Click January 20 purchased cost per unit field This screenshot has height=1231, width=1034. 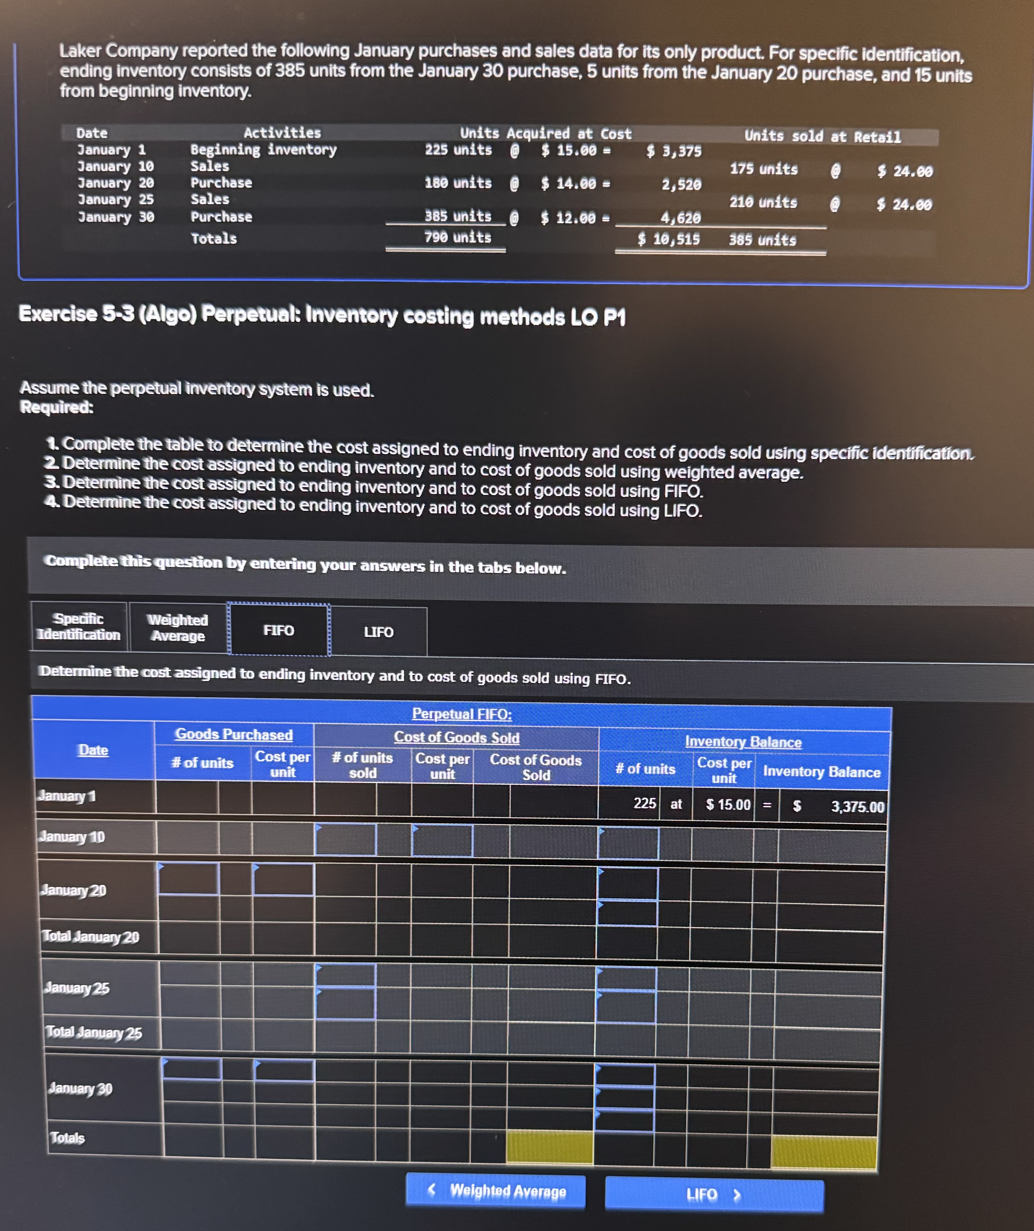(x=283, y=879)
